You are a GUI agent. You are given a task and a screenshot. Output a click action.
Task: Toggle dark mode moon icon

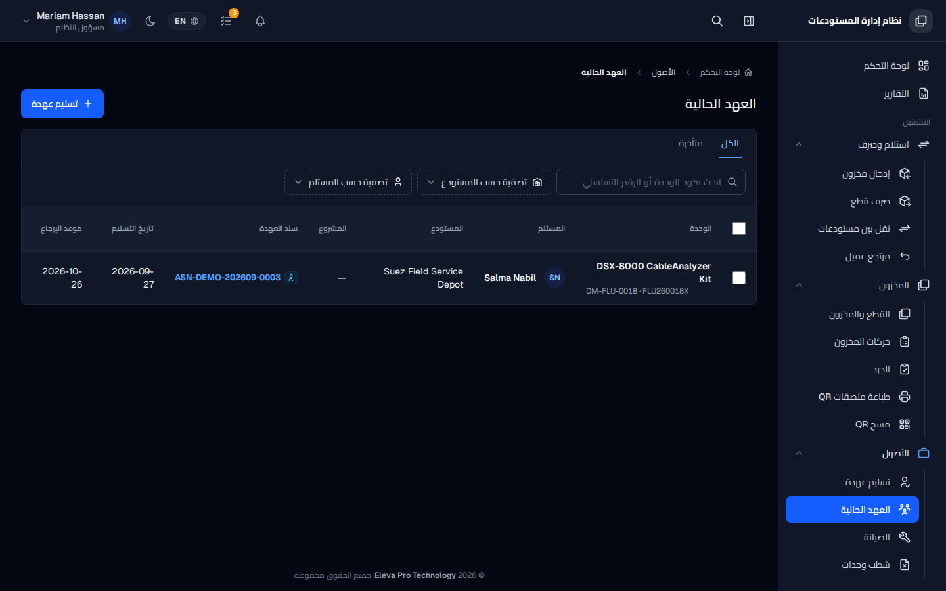[x=150, y=21]
